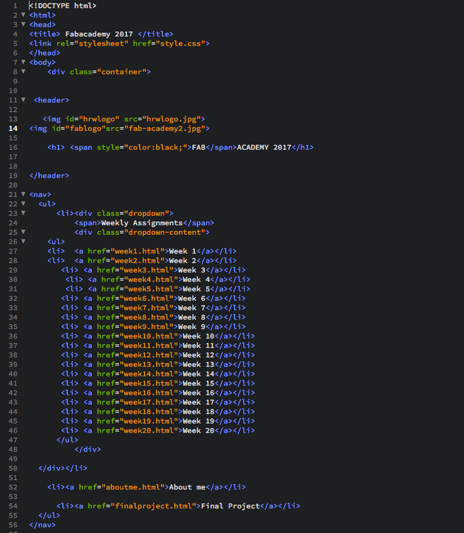Click the Week 12 link text
The width and height of the screenshot is (464, 533).
tap(199, 355)
